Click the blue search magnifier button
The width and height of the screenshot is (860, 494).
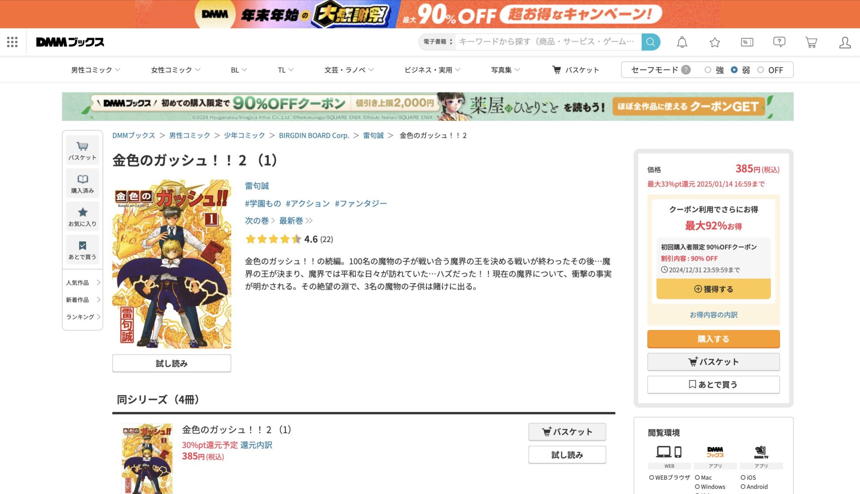651,42
